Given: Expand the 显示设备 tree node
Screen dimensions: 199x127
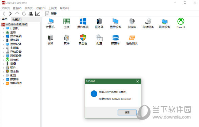Looking at the screenshot, I should (3, 44).
